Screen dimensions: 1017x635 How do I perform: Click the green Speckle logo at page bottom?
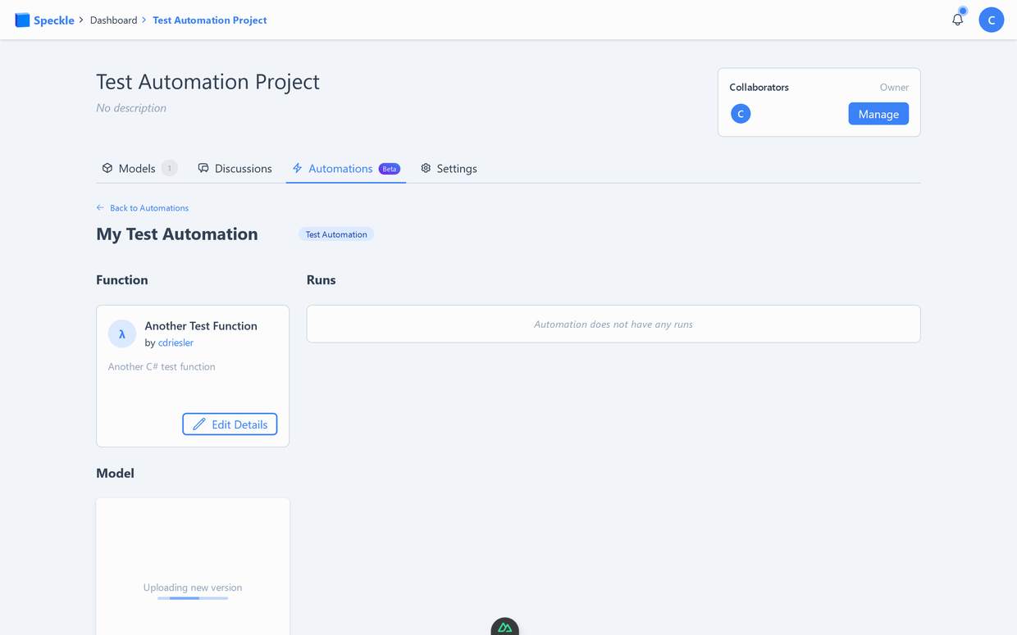pos(504,626)
